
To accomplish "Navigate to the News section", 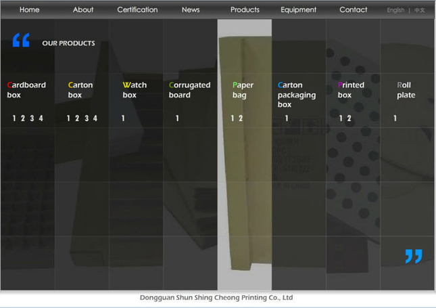I will [x=191, y=9].
